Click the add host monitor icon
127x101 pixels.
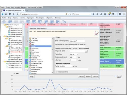28,22
